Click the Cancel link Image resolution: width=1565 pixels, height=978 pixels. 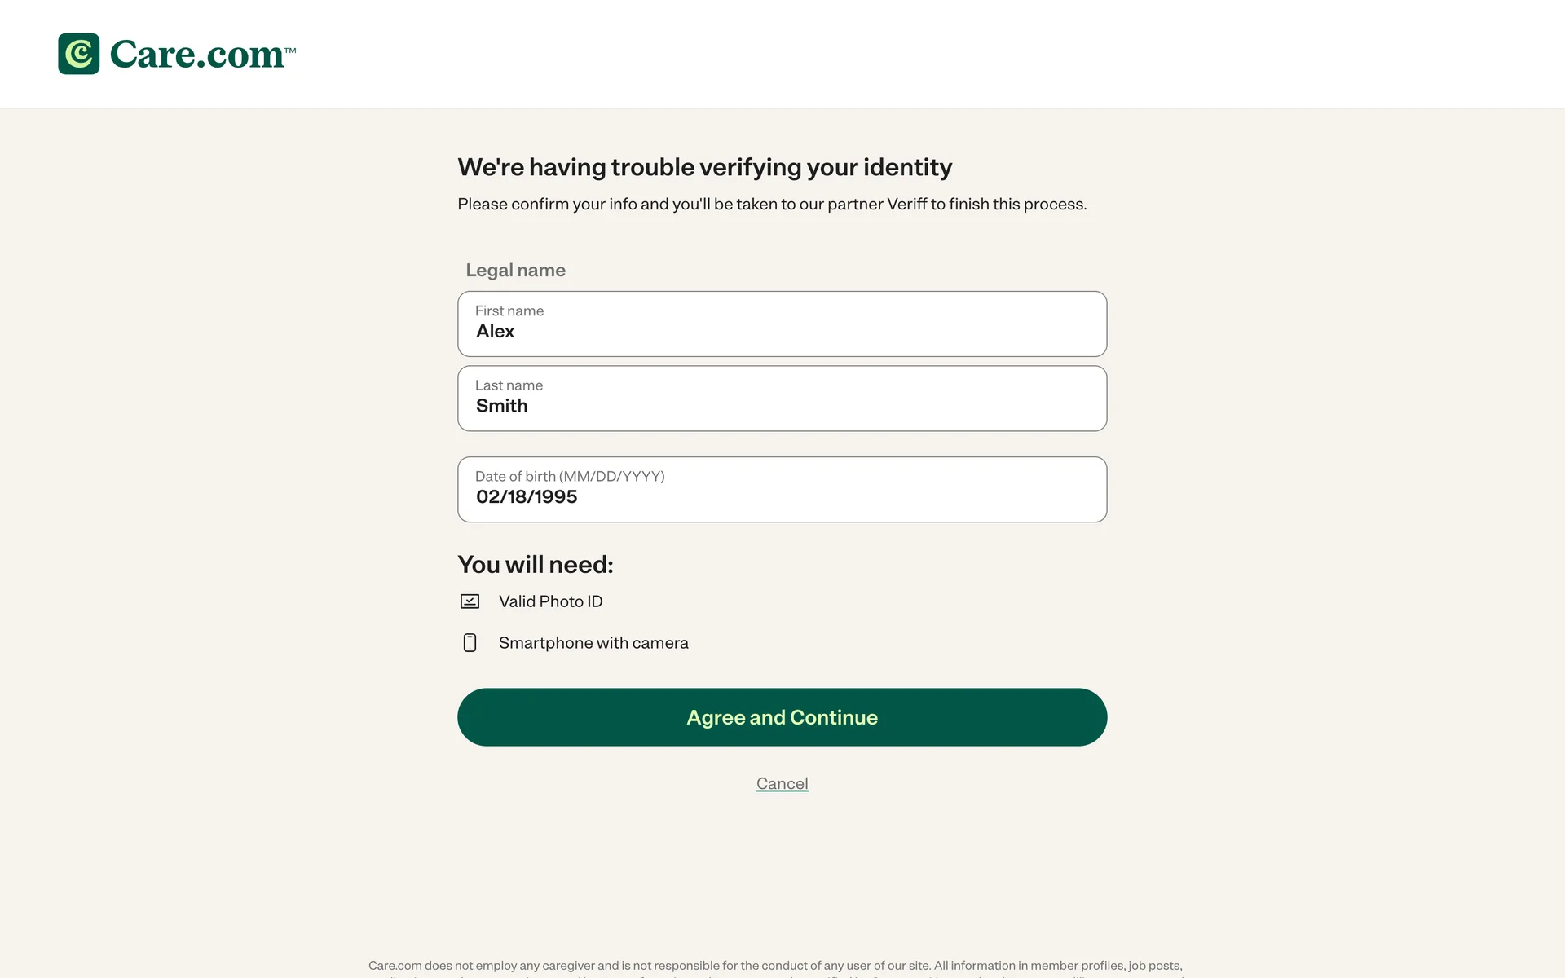tap(782, 783)
